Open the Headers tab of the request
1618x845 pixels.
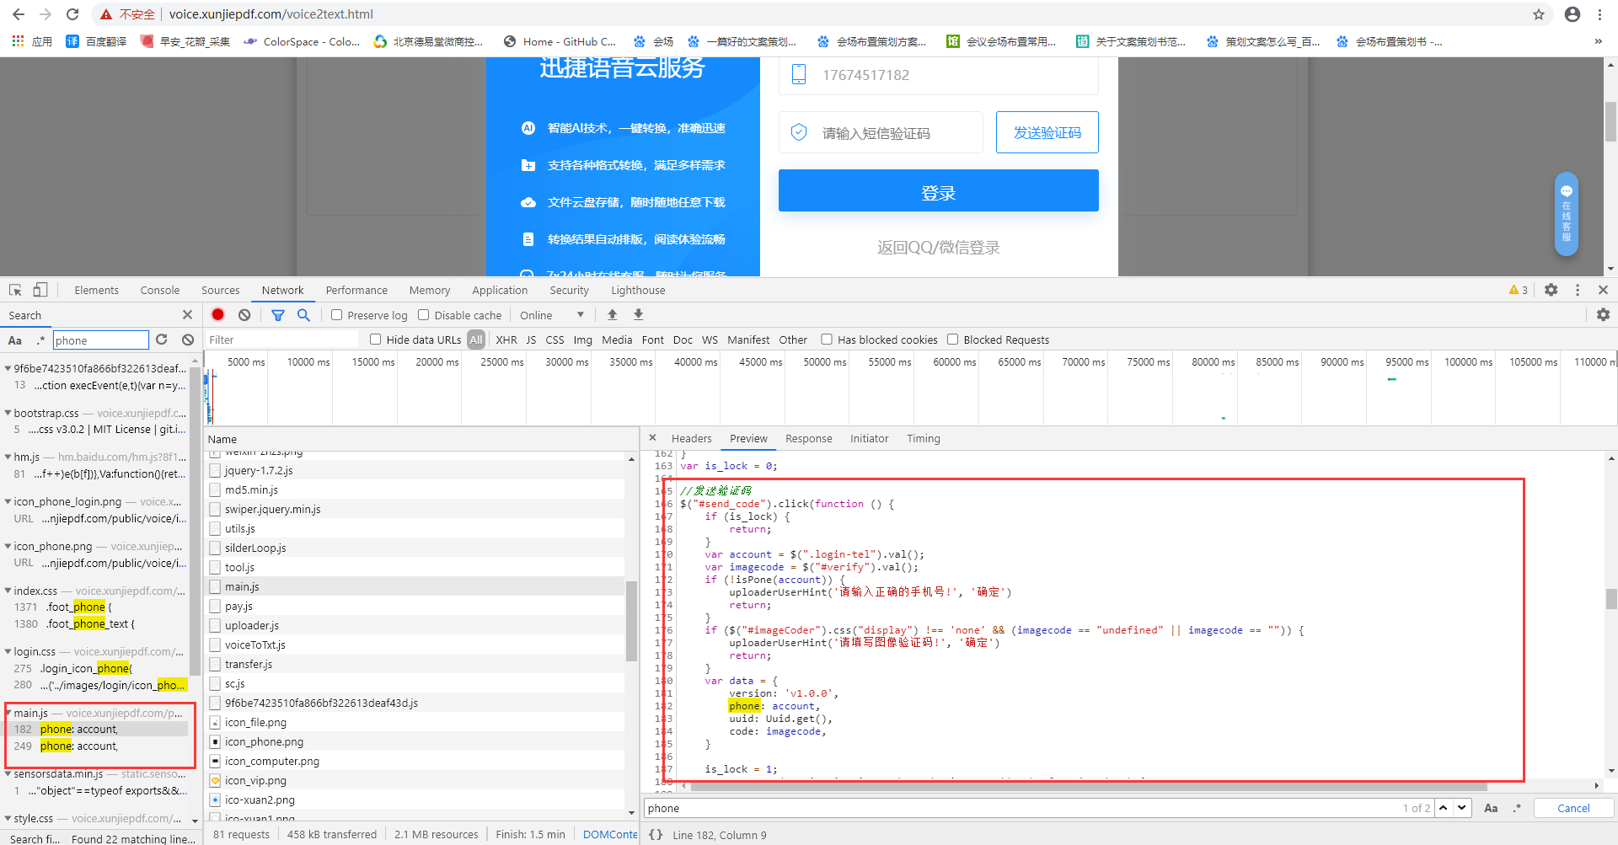tap(692, 438)
